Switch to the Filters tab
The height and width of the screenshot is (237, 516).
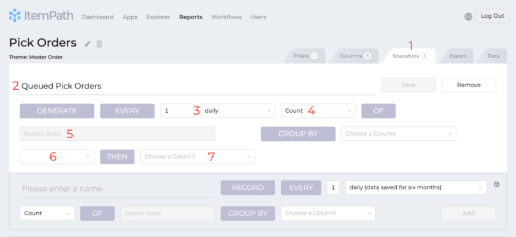(x=305, y=56)
